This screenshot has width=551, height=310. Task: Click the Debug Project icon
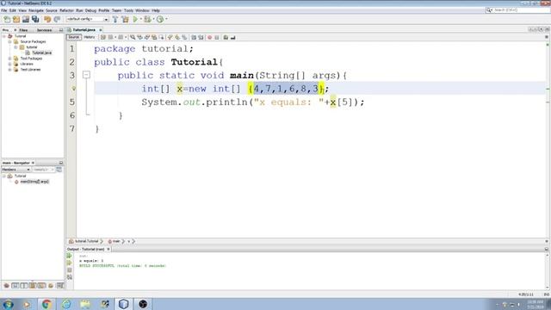147,19
